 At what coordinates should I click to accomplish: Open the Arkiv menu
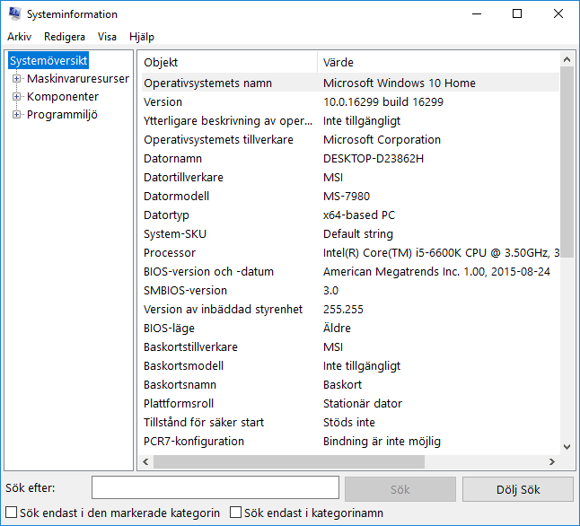pyautogui.click(x=19, y=37)
